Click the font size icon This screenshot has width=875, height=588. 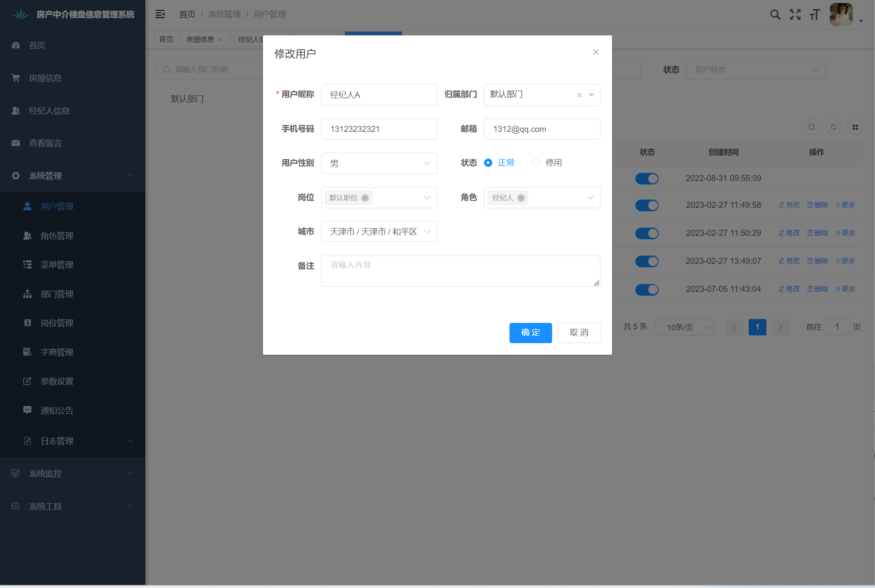(814, 15)
